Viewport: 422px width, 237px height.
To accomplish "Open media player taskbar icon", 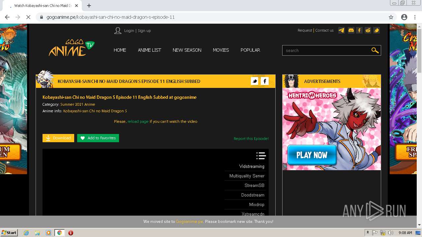I will (48, 233).
